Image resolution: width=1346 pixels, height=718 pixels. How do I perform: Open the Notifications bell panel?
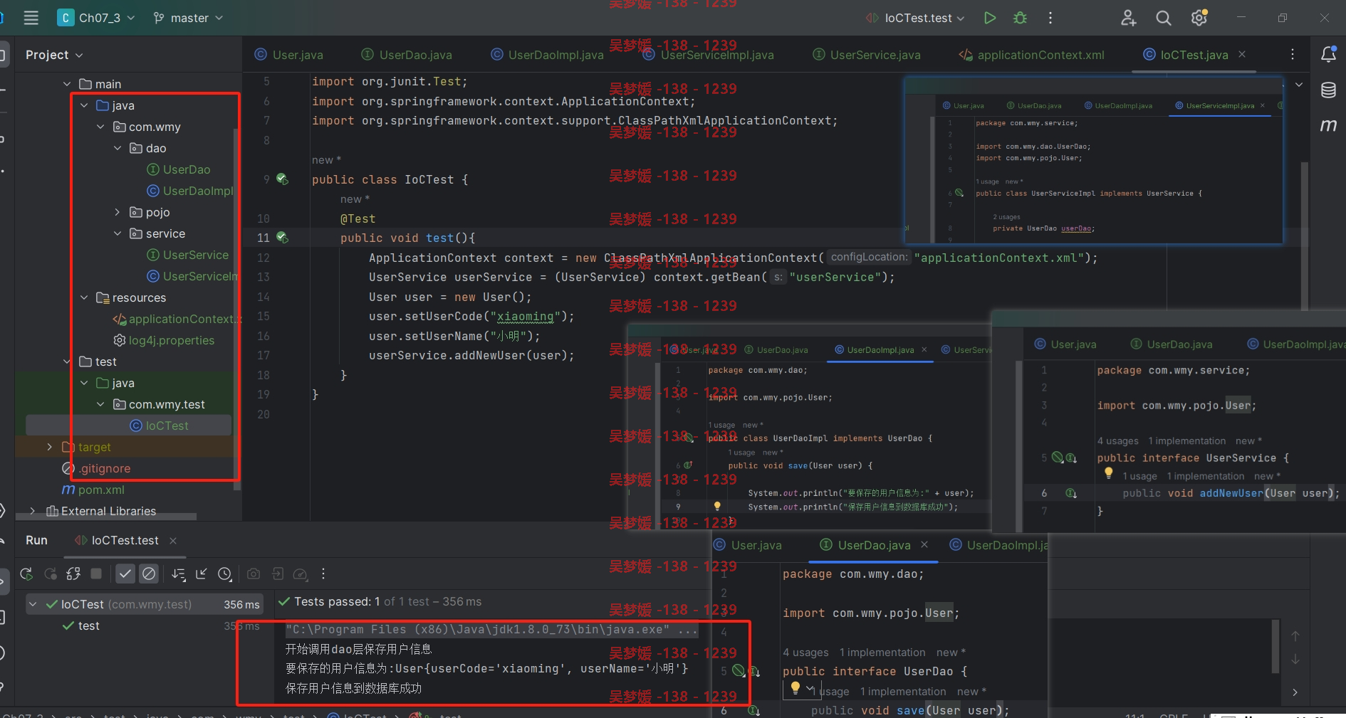point(1328,54)
